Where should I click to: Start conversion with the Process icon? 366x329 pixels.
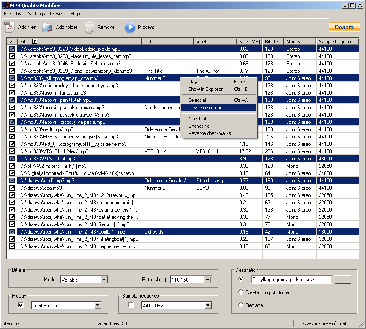(130, 27)
